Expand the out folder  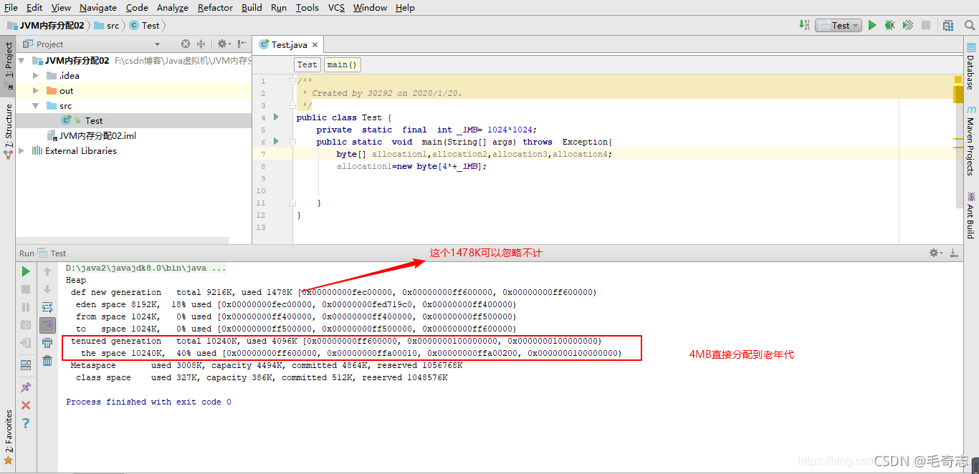point(37,90)
